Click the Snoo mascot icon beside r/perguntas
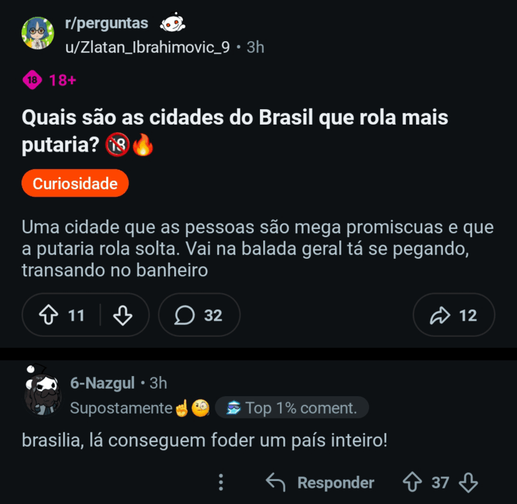This screenshot has height=504, width=517. point(172,24)
